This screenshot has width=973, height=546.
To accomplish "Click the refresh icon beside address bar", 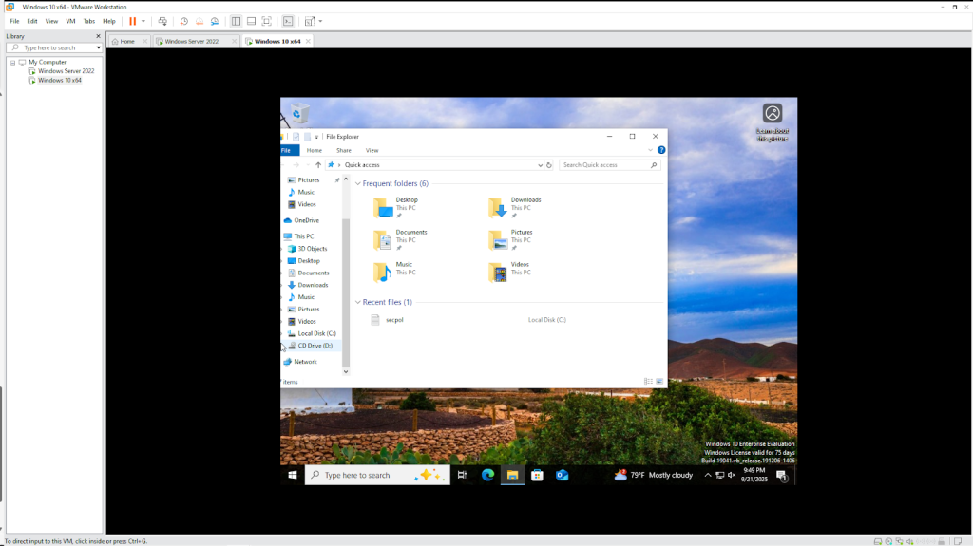I will pos(549,165).
